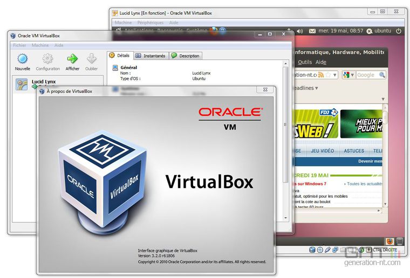Click the Google search engine icon
The width and height of the screenshot is (410, 278).
click(x=346, y=75)
